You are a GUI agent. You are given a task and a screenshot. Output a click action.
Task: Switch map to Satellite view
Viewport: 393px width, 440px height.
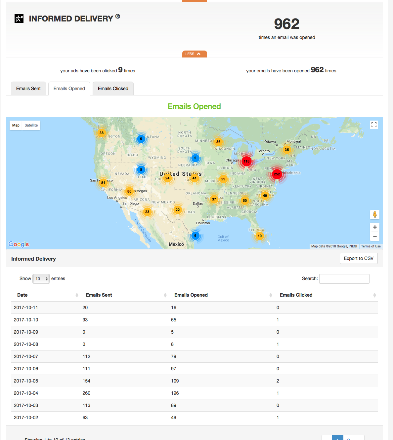[31, 125]
